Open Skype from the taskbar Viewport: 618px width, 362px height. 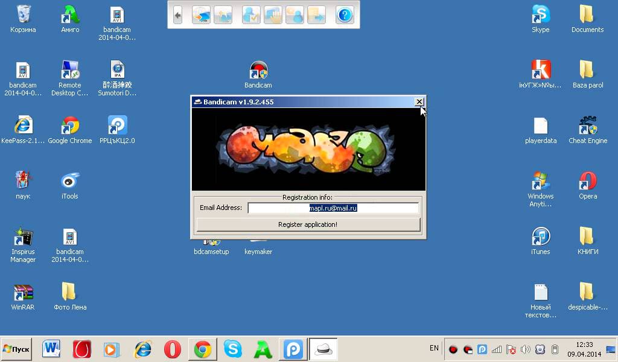pyautogui.click(x=232, y=349)
